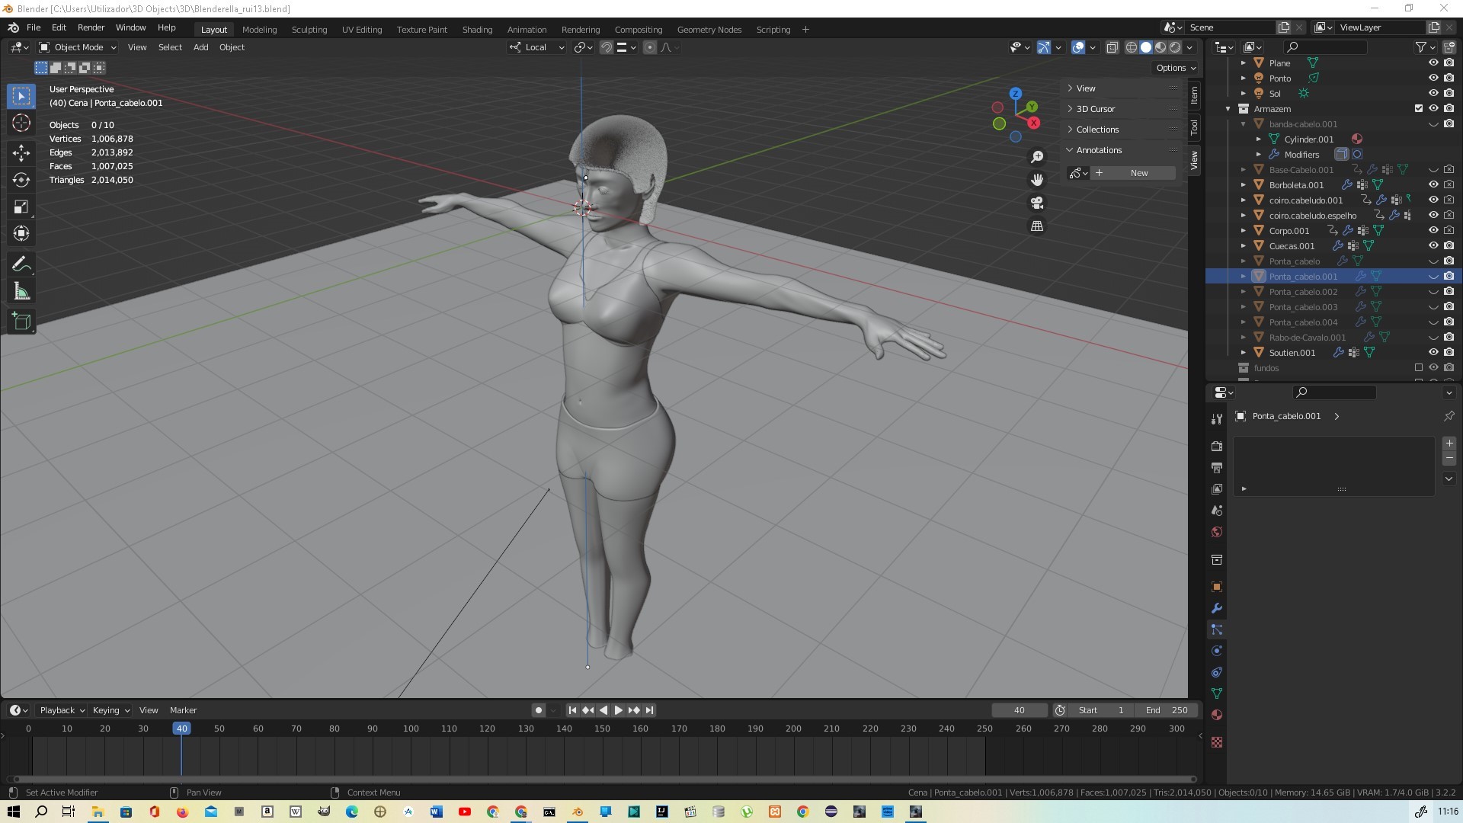
Task: Select the Measure tool
Action: point(21,292)
